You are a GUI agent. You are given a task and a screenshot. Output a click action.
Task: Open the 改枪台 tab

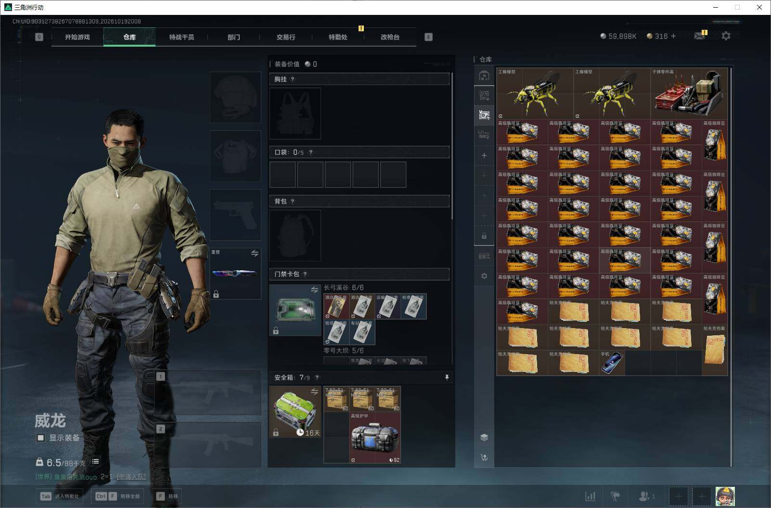(390, 37)
